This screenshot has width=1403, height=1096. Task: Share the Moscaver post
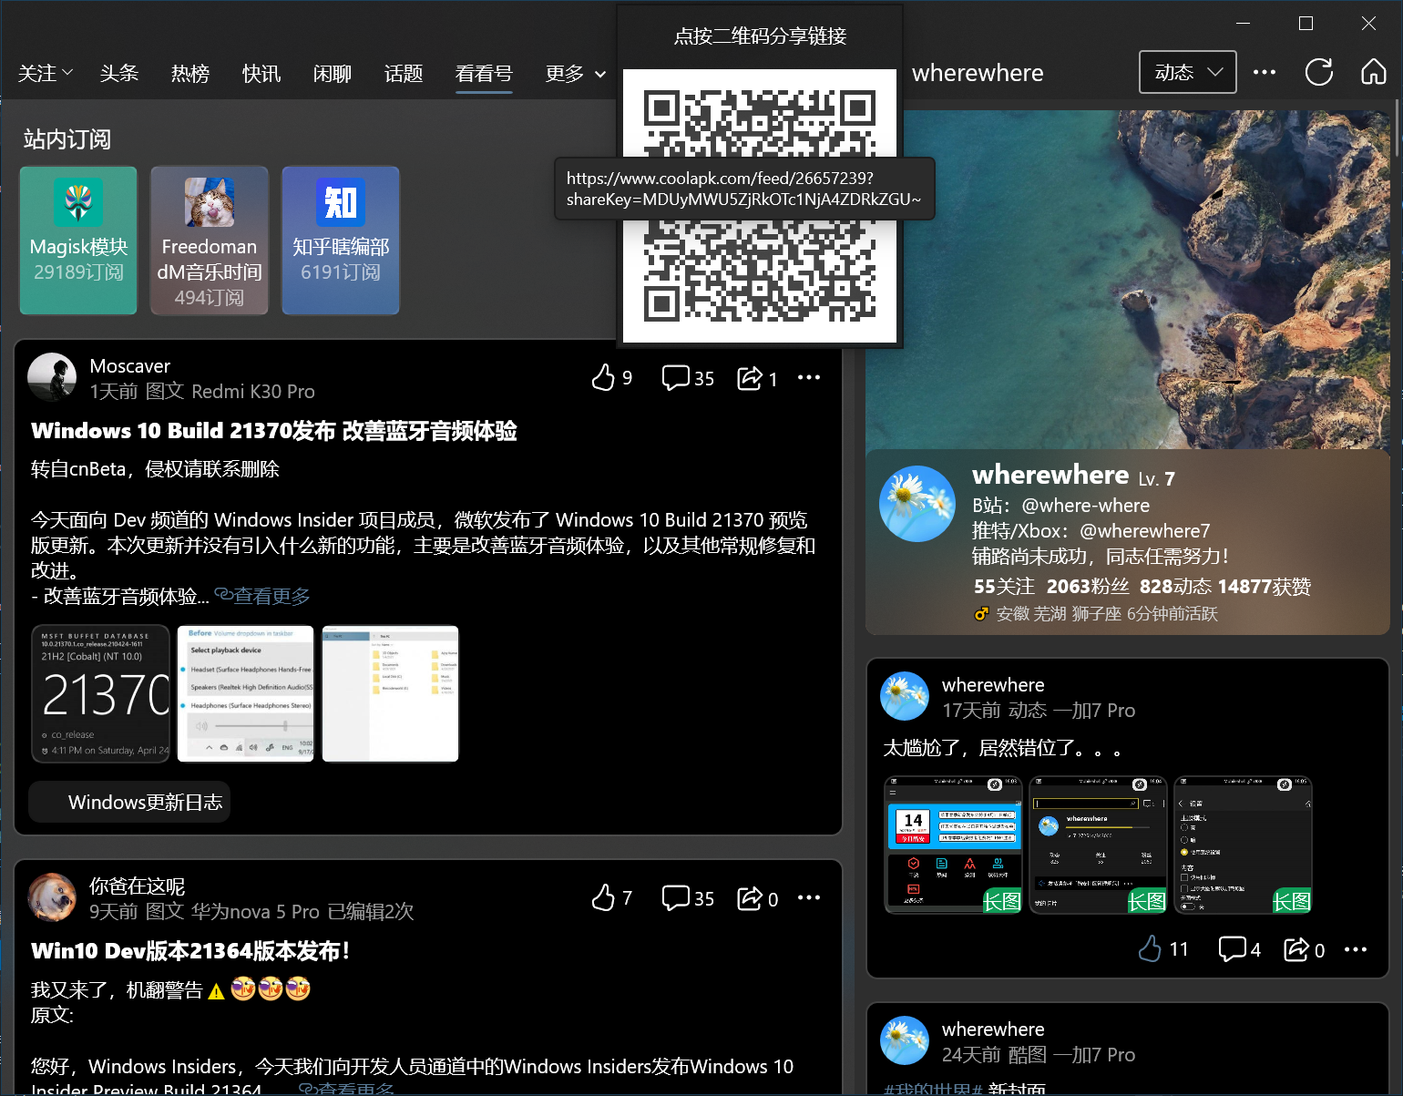(x=757, y=377)
